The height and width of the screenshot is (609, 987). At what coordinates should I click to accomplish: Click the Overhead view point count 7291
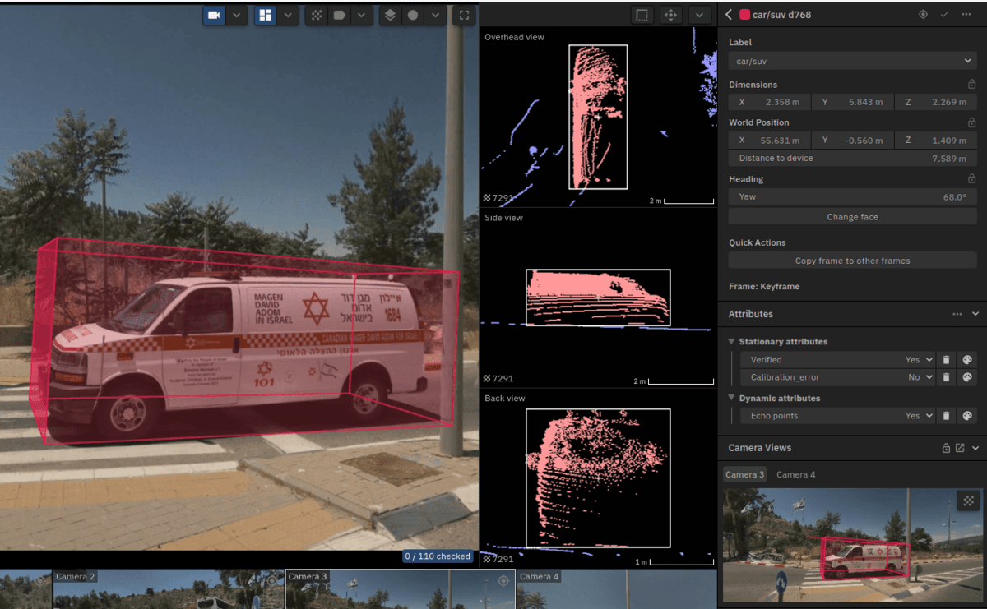[x=498, y=198]
